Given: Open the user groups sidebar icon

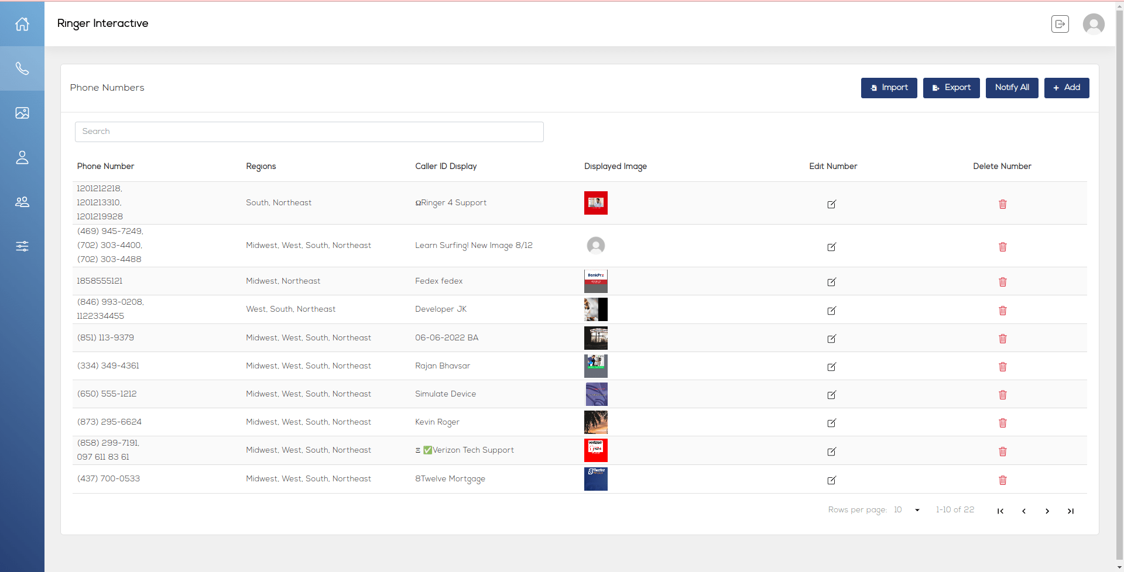Looking at the screenshot, I should point(22,202).
